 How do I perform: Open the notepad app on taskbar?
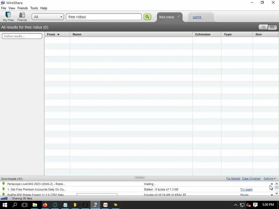pyautogui.click(x=65, y=205)
